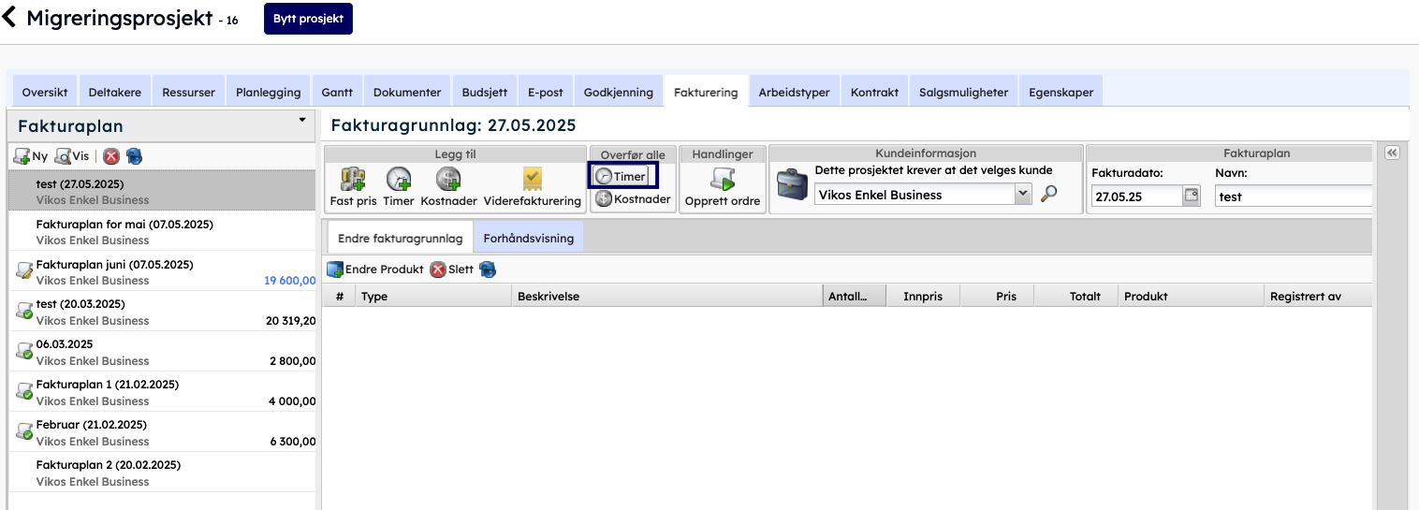This screenshot has width=1419, height=510.
Task: Click the Kostnader add icon under Legg til
Action: [448, 179]
